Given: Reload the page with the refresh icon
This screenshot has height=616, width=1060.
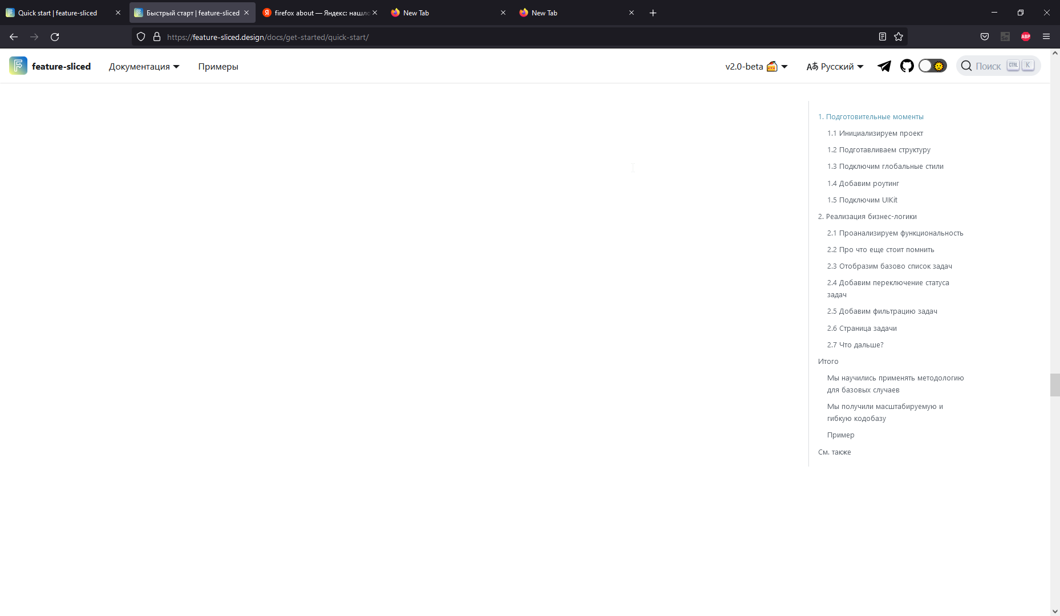Looking at the screenshot, I should (x=55, y=37).
